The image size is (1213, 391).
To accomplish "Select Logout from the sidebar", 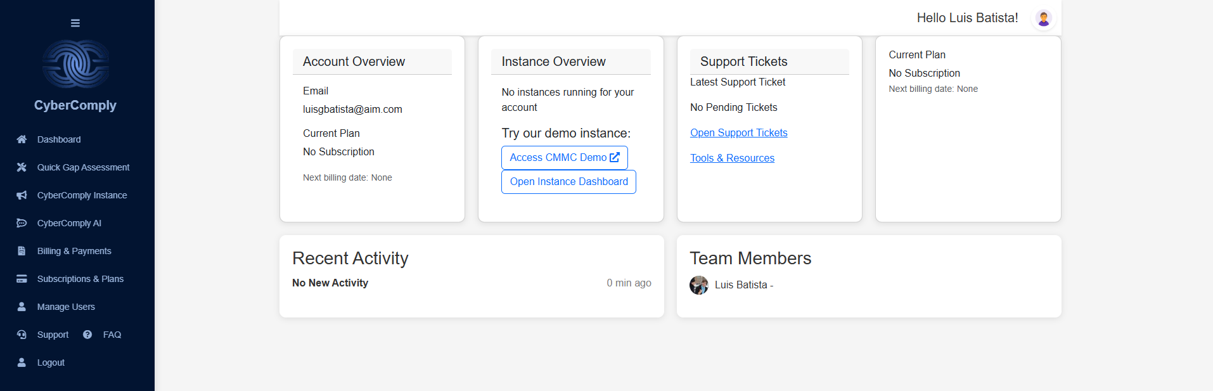I will (51, 362).
